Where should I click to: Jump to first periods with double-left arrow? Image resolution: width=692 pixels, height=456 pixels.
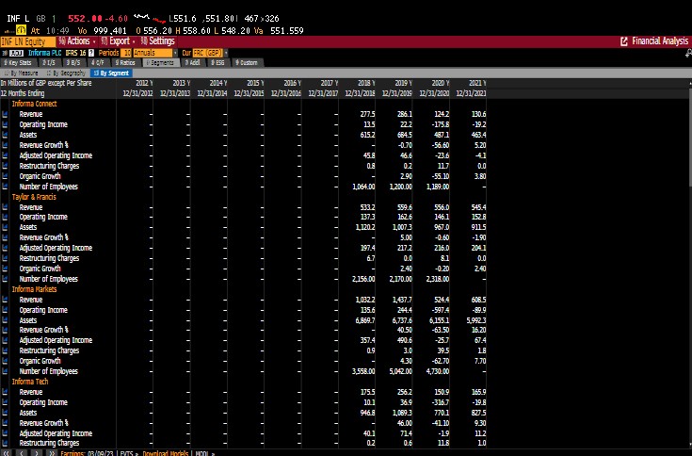pyautogui.click(x=7, y=453)
